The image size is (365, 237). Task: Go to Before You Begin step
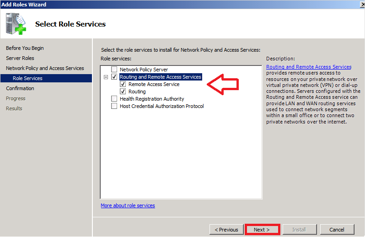(x=25, y=48)
